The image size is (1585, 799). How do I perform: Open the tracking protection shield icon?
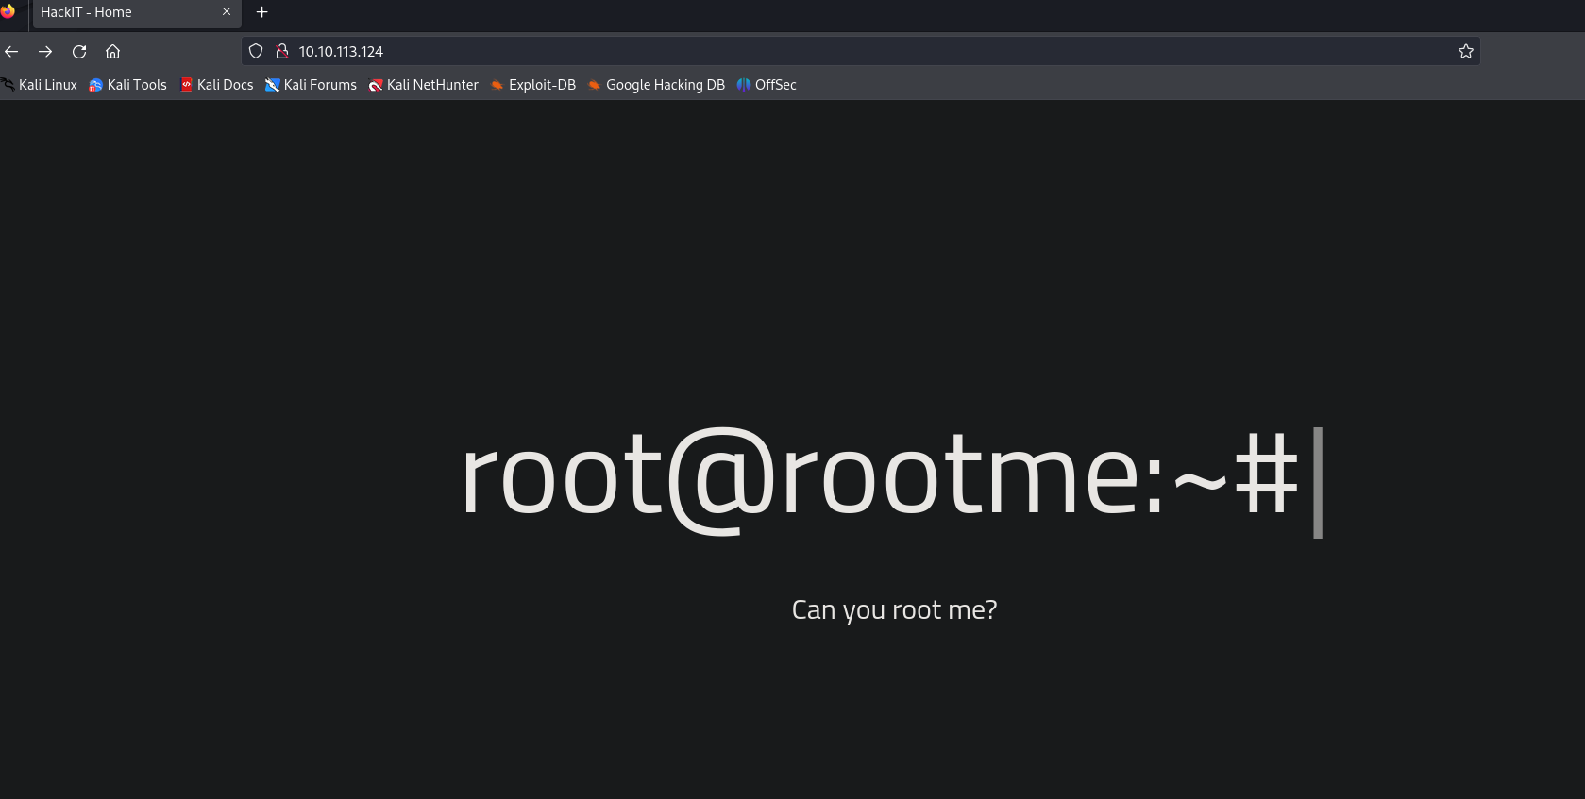(255, 52)
